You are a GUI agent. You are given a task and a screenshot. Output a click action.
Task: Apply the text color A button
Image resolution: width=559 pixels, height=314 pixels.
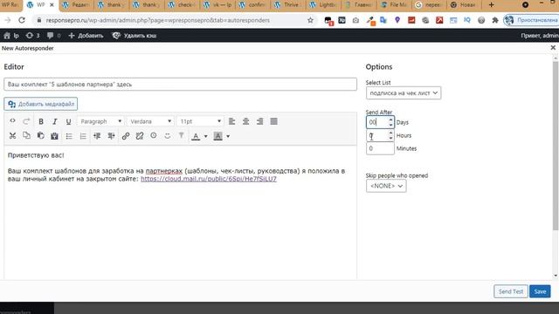tap(196, 136)
